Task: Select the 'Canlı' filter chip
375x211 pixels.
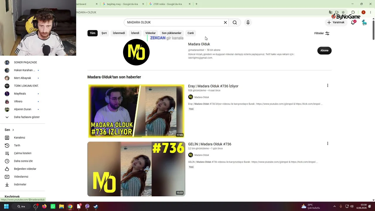Action: [x=191, y=33]
